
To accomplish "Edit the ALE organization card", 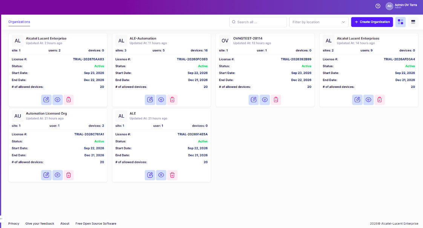I will pos(150,175).
